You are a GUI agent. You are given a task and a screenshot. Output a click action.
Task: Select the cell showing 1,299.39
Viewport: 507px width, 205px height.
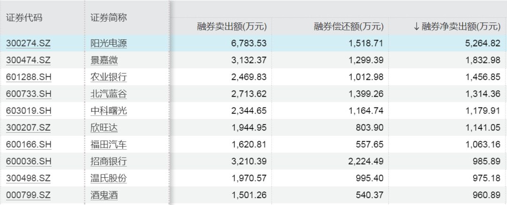(330, 60)
